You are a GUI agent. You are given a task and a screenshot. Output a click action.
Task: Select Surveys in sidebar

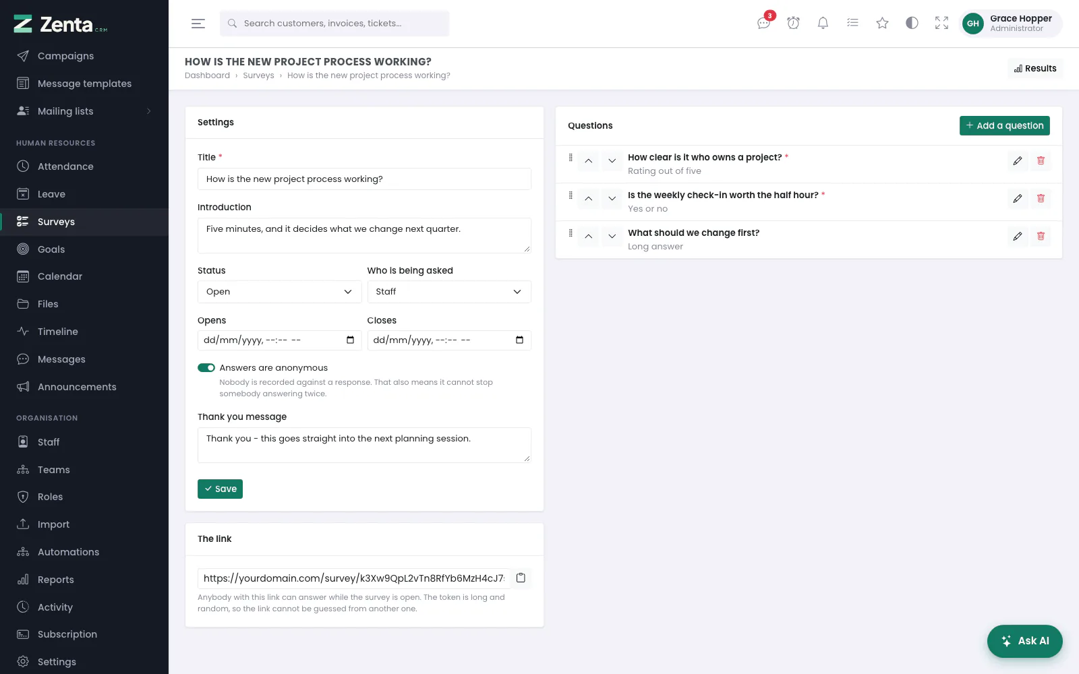pyautogui.click(x=84, y=222)
